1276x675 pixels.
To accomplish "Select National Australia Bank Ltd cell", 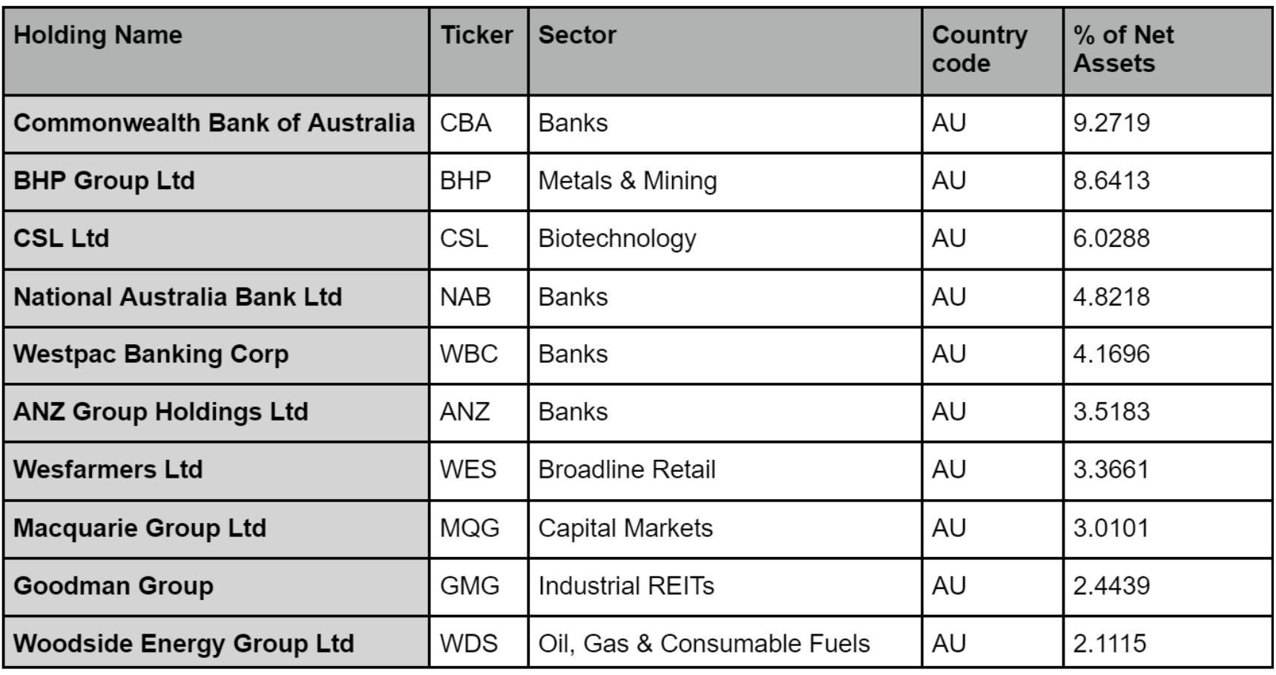I will (216, 297).
